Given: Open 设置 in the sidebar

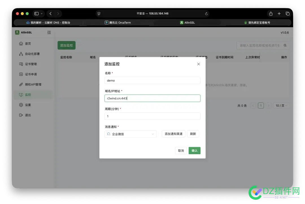Looking at the screenshot, I should click(33, 105).
